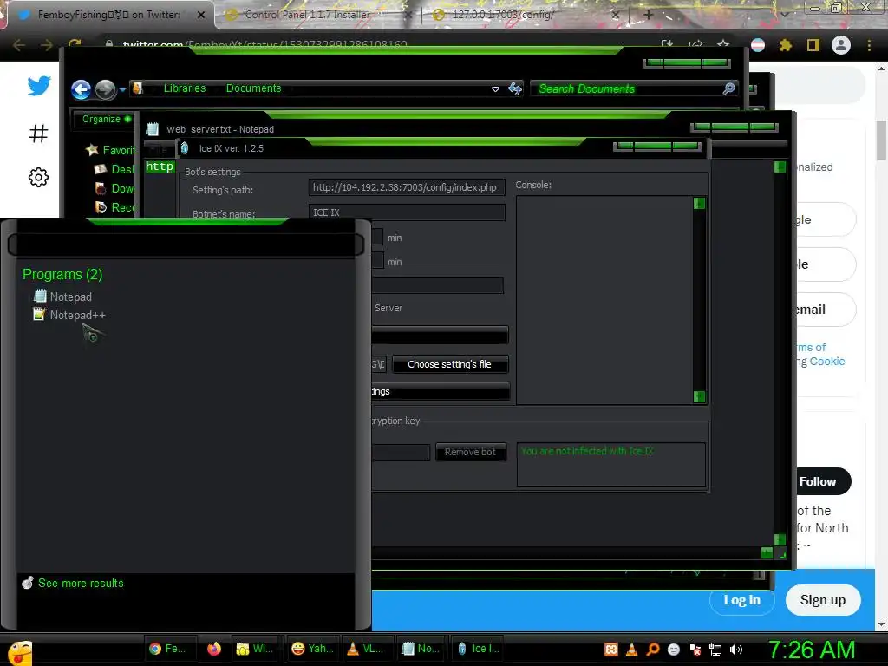
Task: Launch Firefox from the taskbar
Action: click(x=214, y=649)
